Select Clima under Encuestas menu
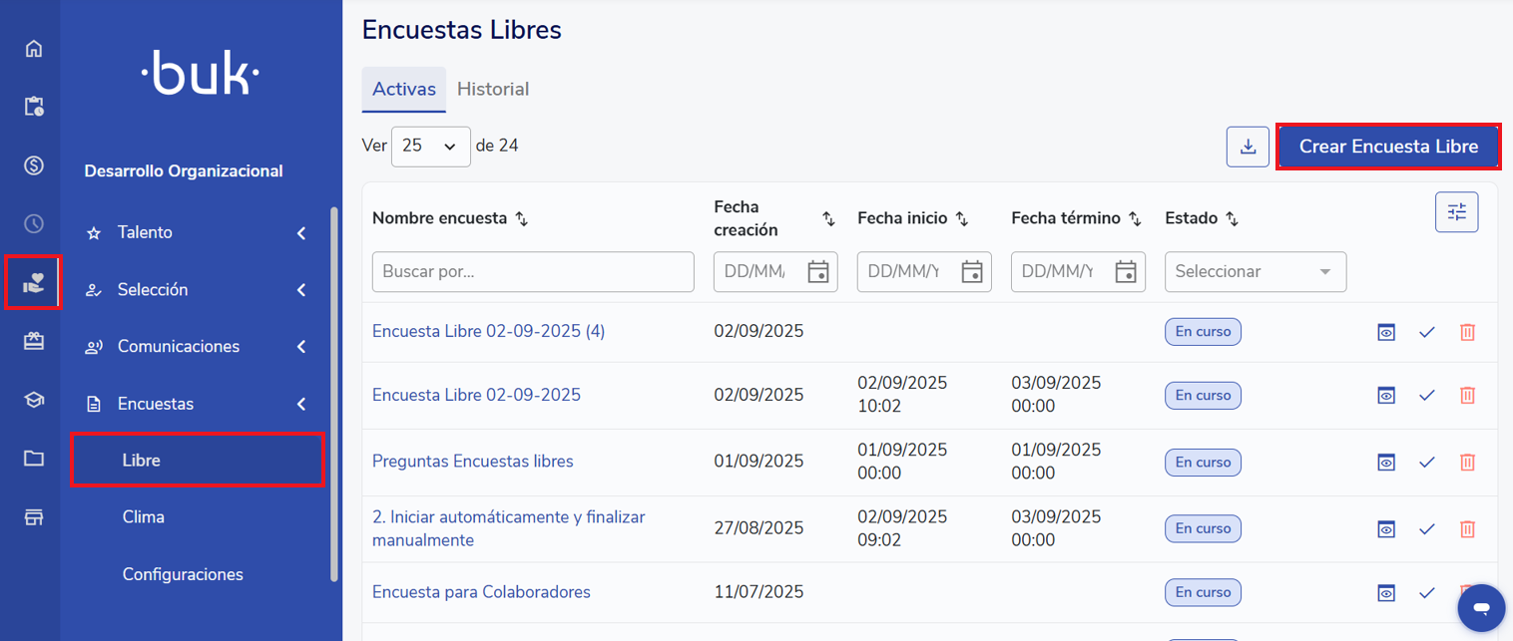Viewport: 1513px width, 641px height. [x=144, y=517]
